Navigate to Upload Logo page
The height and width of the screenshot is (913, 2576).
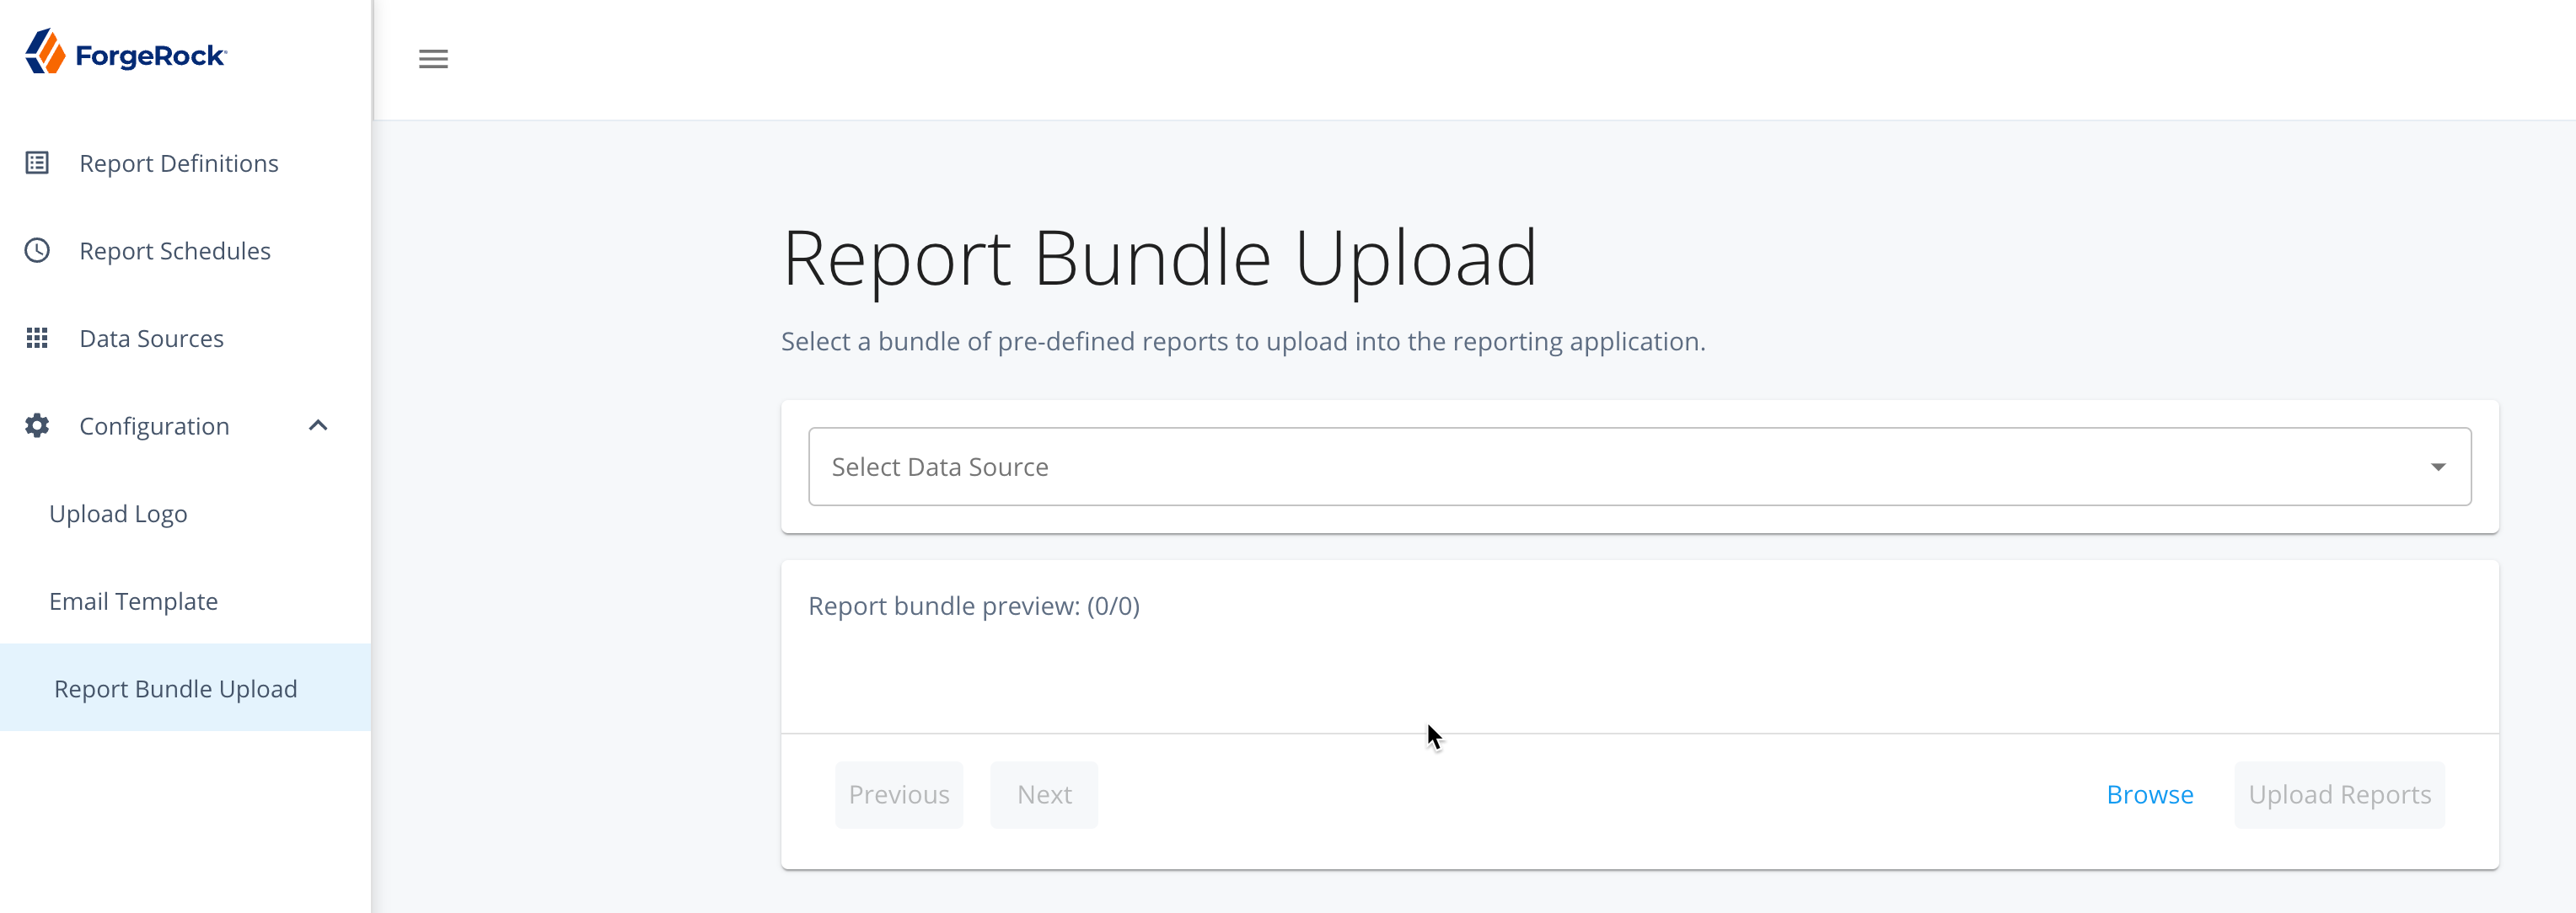point(117,514)
